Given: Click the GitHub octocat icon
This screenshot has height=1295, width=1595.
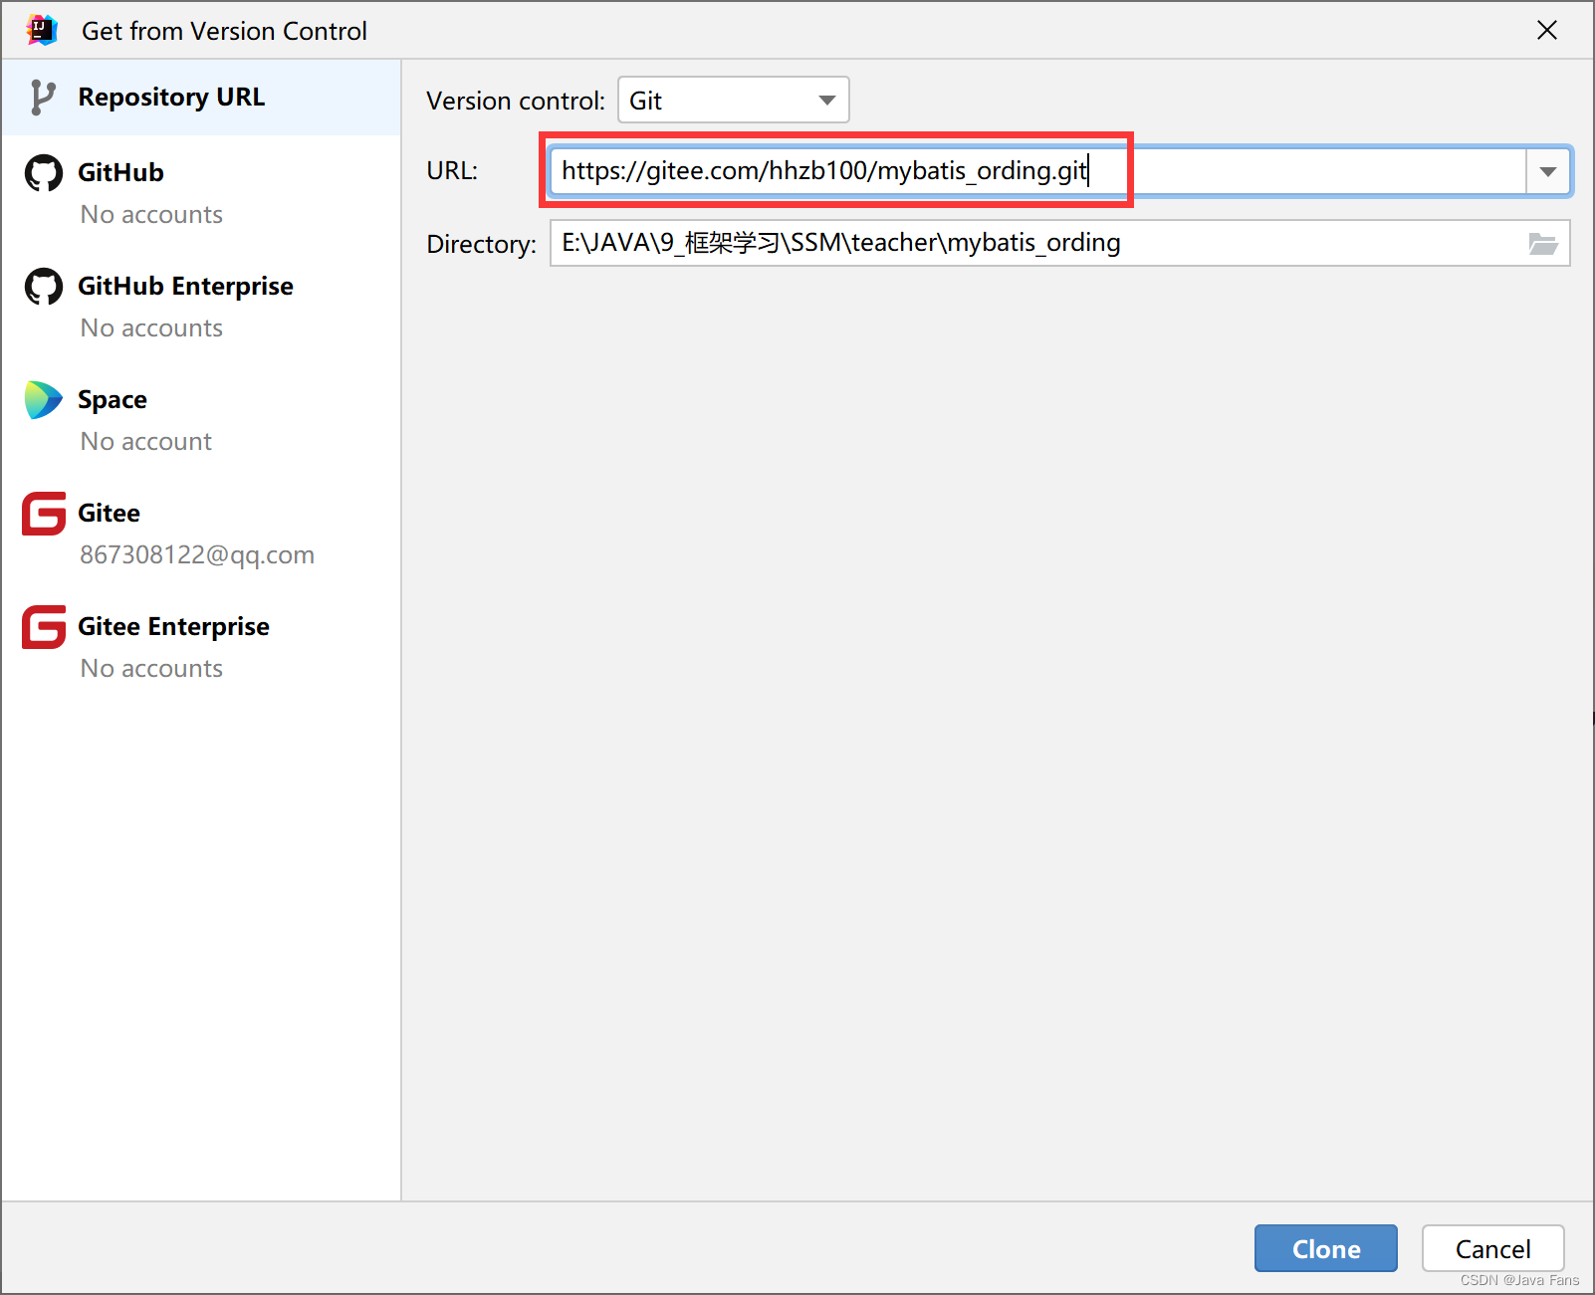Looking at the screenshot, I should 44,173.
